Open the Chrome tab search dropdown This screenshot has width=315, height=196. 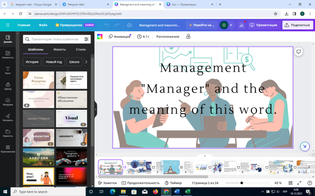click(4, 4)
